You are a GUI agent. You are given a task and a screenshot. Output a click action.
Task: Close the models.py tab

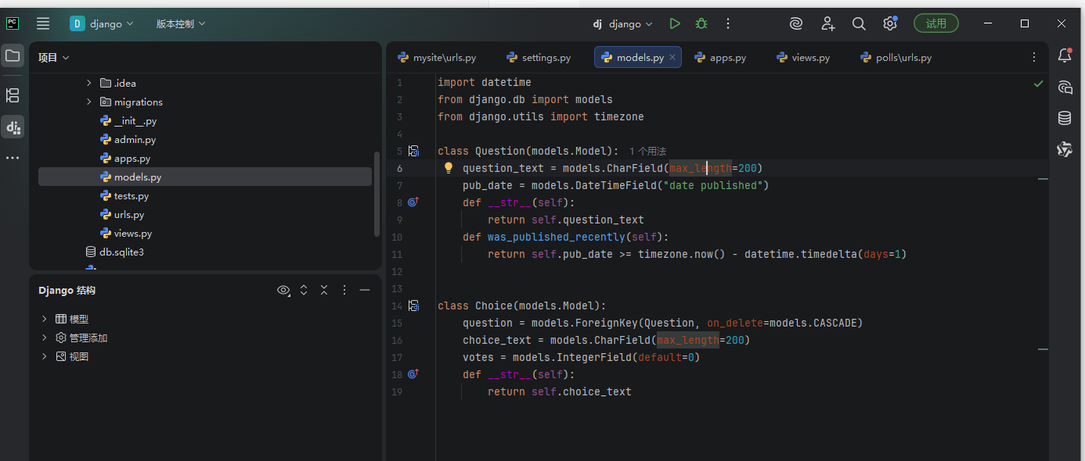coord(672,57)
